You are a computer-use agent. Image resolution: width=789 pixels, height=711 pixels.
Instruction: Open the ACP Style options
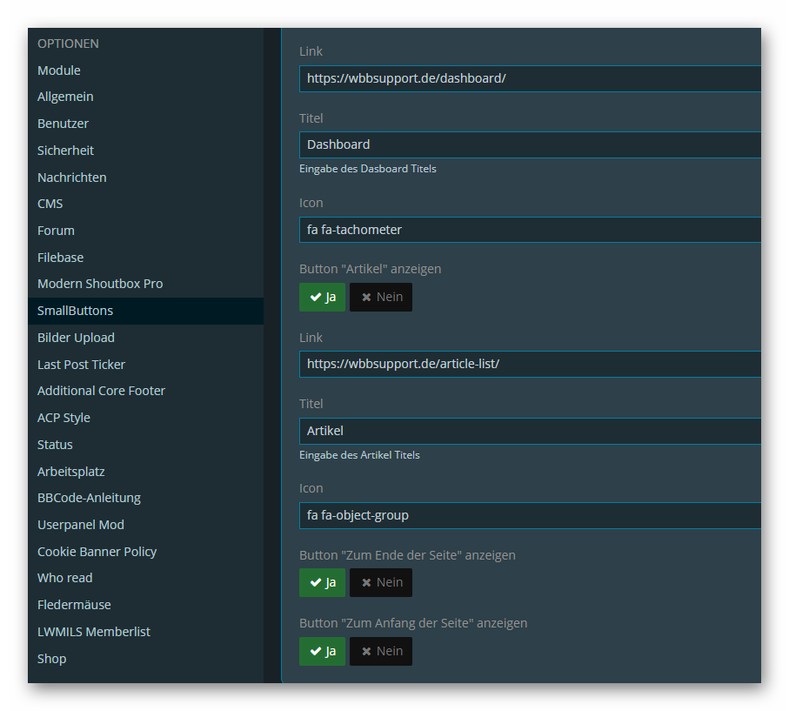click(64, 418)
